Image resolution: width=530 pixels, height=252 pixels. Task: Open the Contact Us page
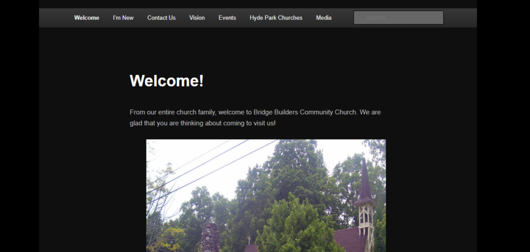[x=161, y=18]
